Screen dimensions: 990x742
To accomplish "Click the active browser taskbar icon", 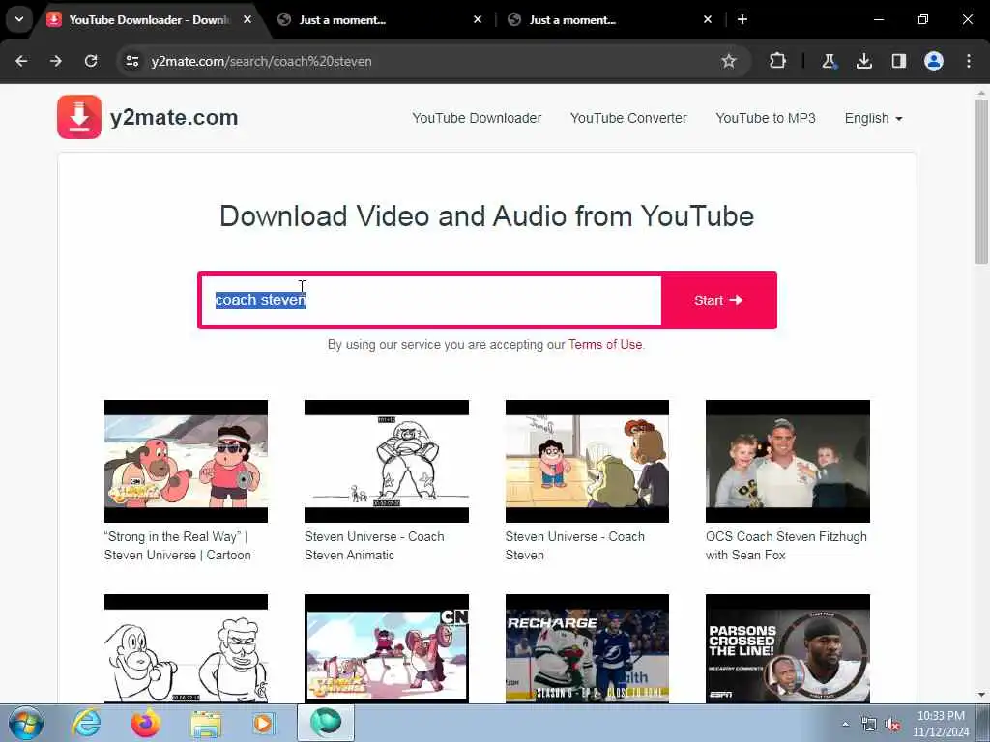I will click(x=326, y=723).
